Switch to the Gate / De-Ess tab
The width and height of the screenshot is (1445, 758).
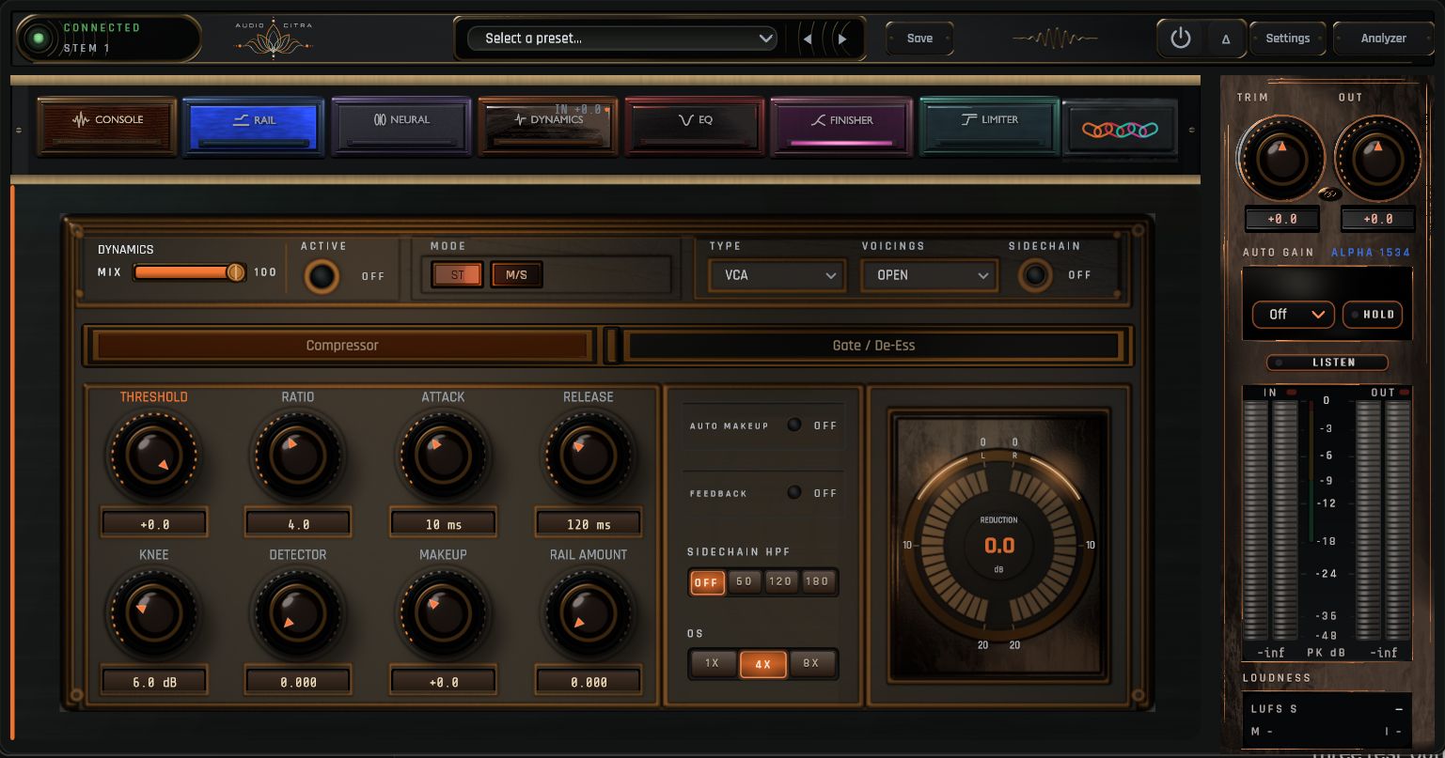(873, 346)
